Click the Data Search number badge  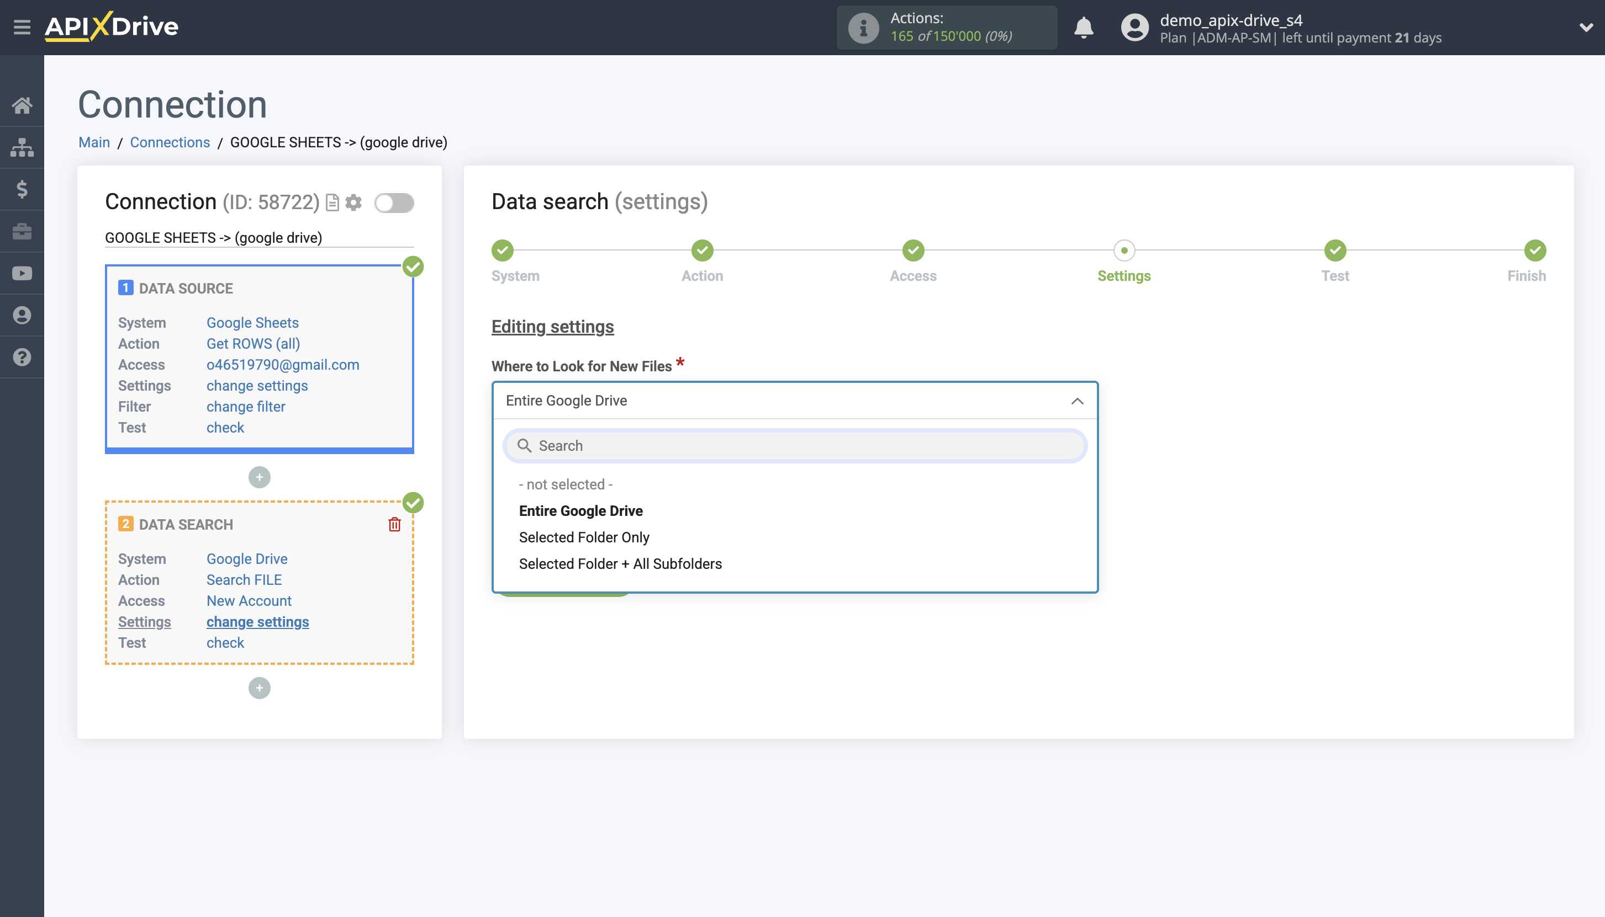click(x=125, y=524)
